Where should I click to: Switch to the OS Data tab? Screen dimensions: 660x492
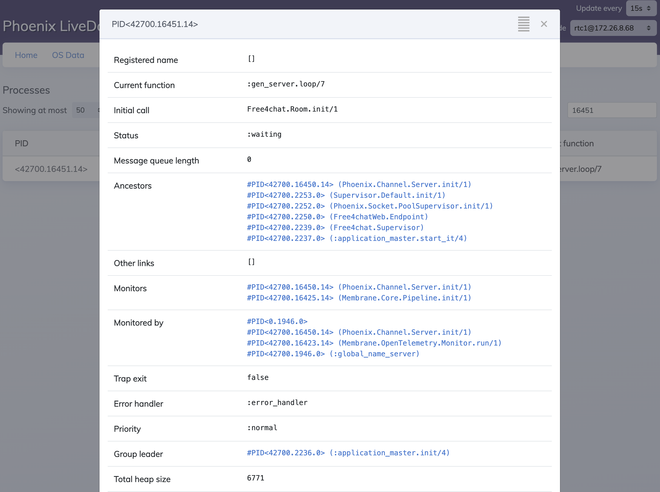[68, 55]
